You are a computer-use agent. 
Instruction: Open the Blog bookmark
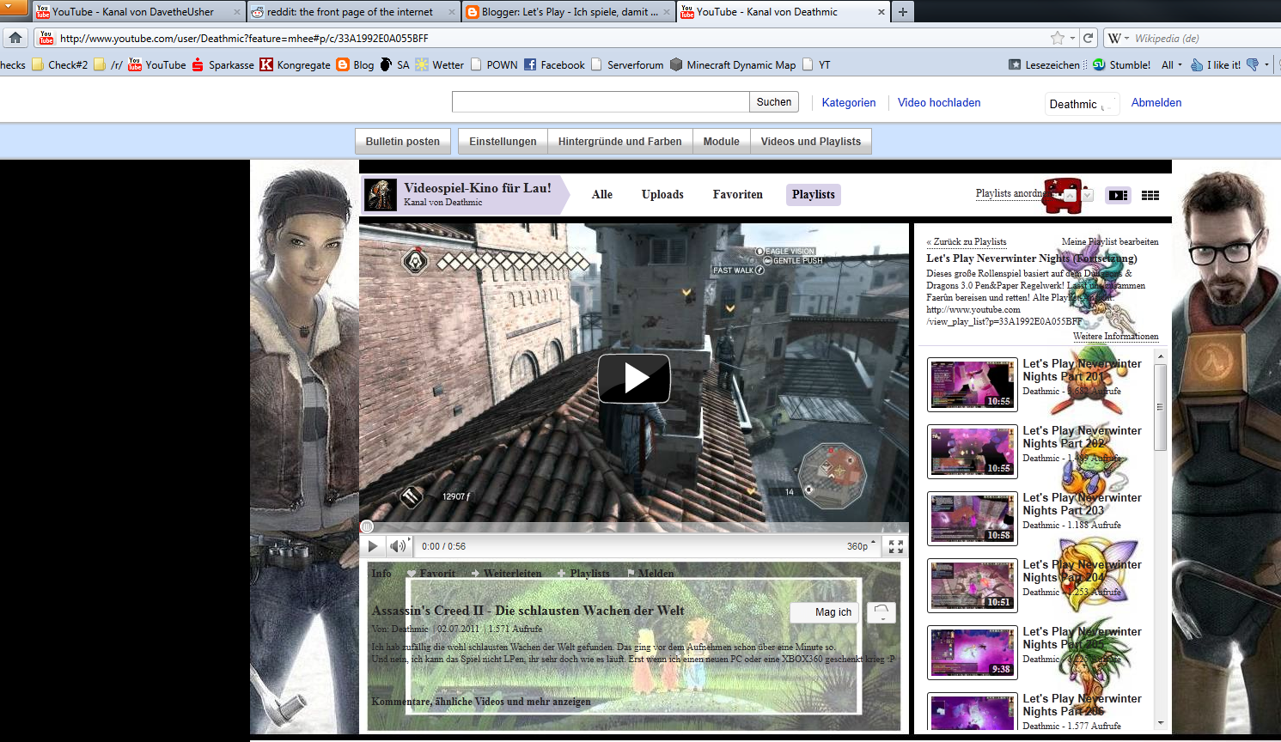point(356,64)
